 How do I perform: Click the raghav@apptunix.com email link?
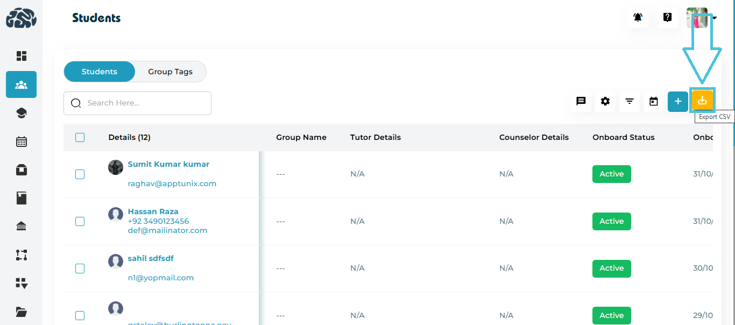click(x=172, y=183)
